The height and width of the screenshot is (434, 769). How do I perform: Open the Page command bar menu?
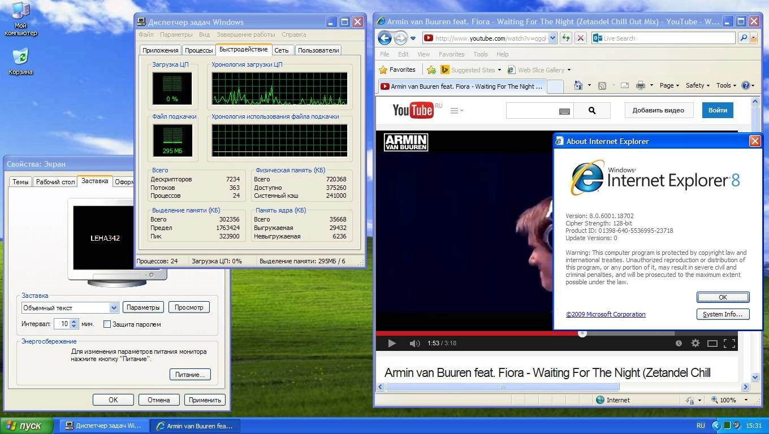pyautogui.click(x=670, y=85)
